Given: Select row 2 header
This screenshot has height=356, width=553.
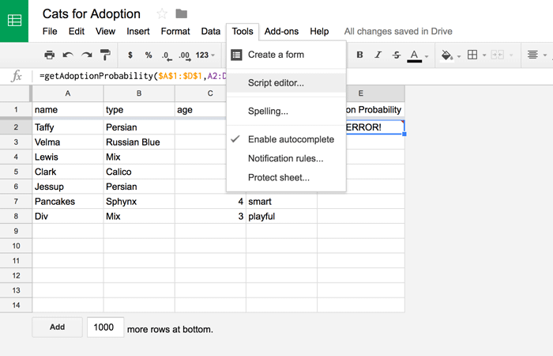Looking at the screenshot, I should [x=16, y=127].
